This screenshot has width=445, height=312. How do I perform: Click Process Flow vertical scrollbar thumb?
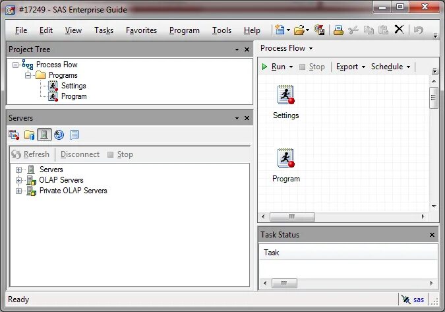coord(433,98)
